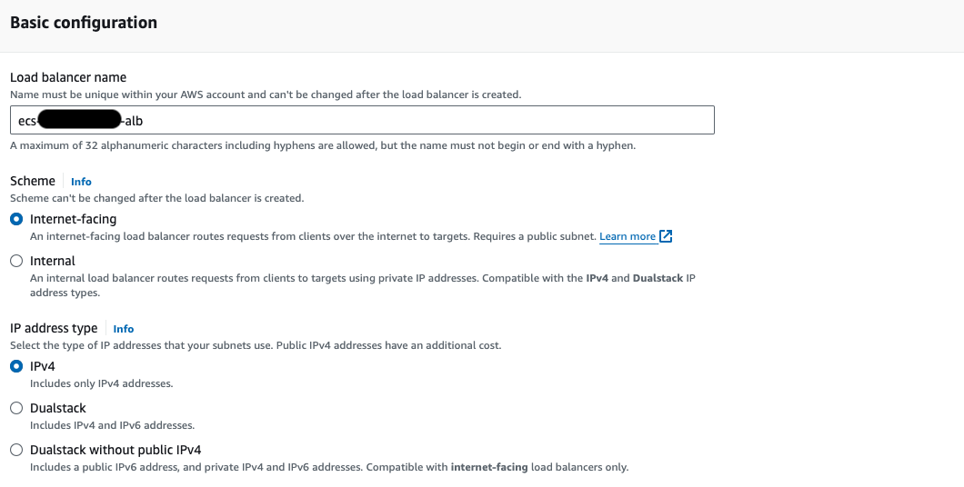Choose the Dualstack address type option

click(16, 408)
